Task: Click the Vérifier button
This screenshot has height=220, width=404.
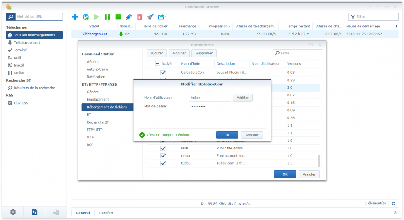Action: click(x=243, y=98)
